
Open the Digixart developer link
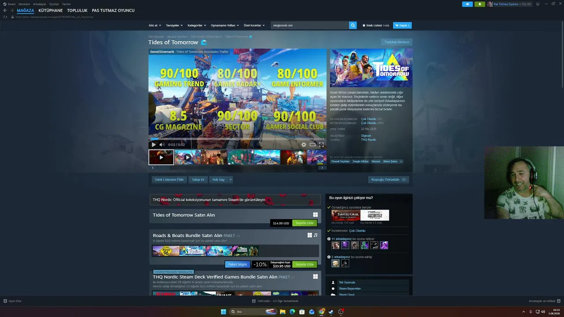click(x=366, y=136)
